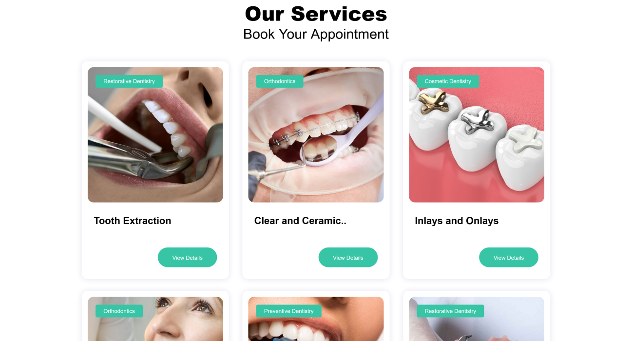Select Restorative Dentistry tag on bottom-right card
This screenshot has height=341, width=632.
[x=450, y=311]
